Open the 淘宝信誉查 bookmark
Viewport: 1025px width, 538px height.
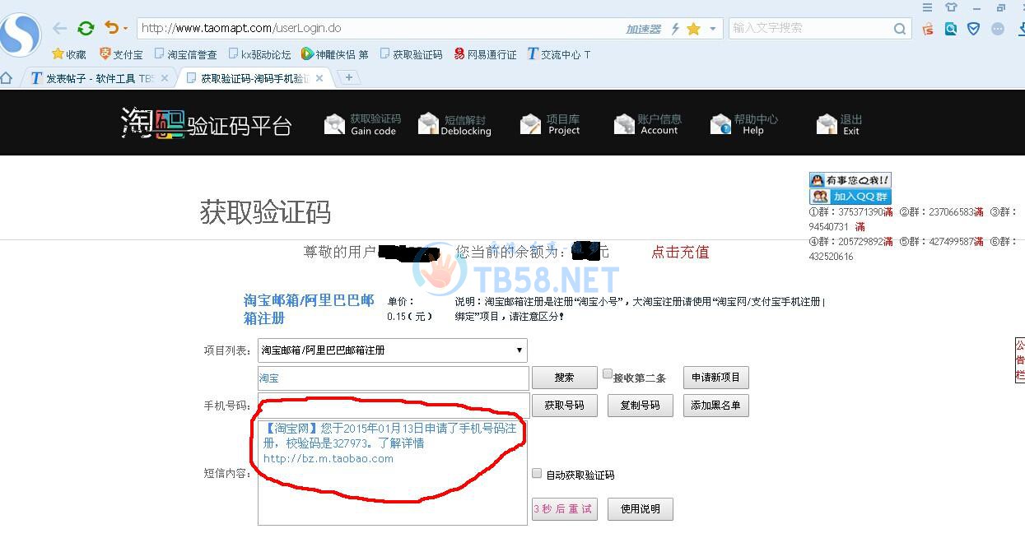pos(186,54)
